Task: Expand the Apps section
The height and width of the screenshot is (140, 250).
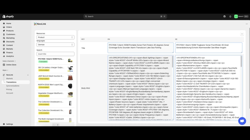Action: pos(5,70)
